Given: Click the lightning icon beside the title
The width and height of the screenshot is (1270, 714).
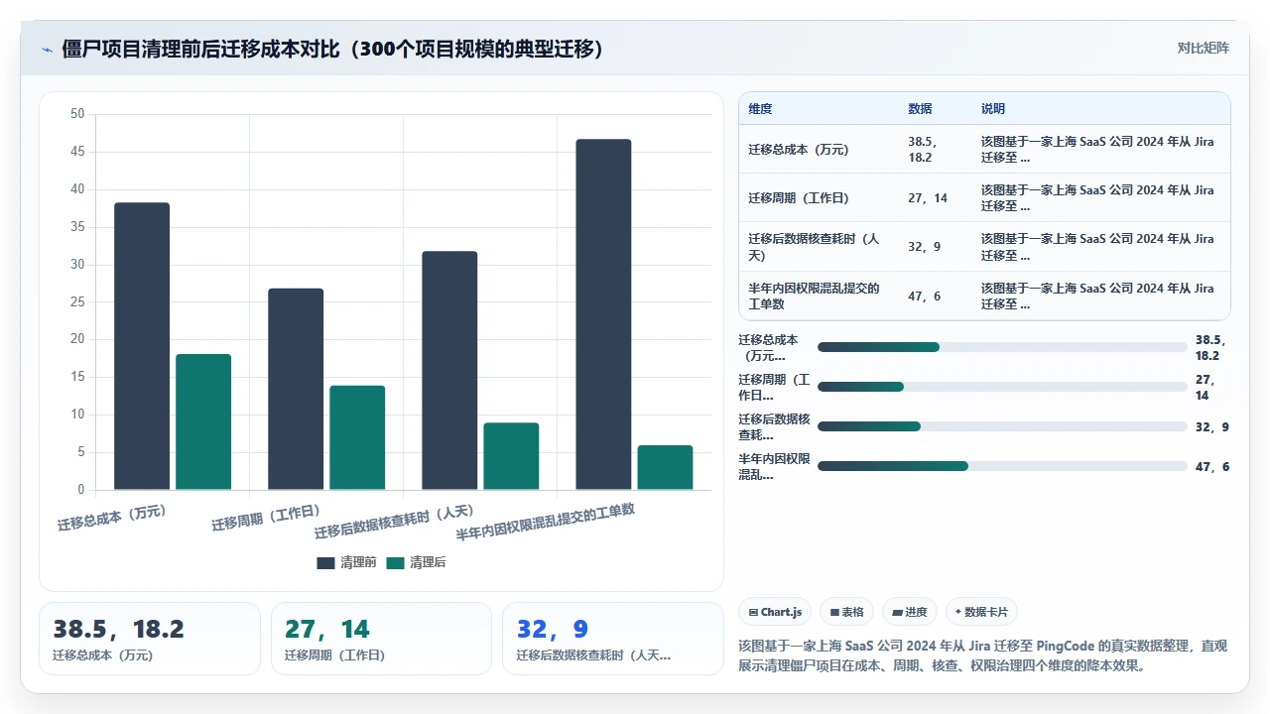Looking at the screenshot, I should pyautogui.click(x=47, y=50).
